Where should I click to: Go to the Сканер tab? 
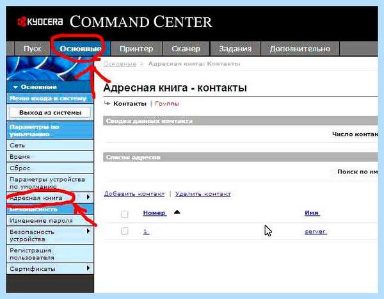click(186, 49)
